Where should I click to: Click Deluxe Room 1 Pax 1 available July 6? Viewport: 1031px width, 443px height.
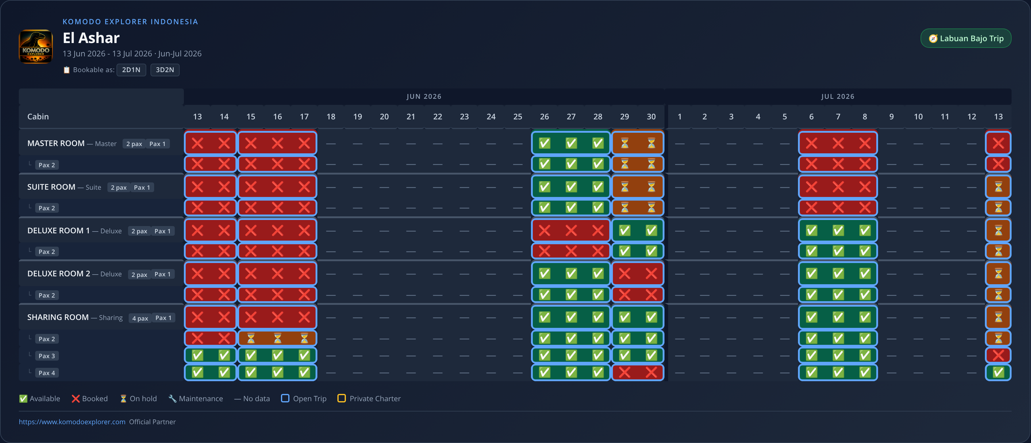(x=811, y=230)
